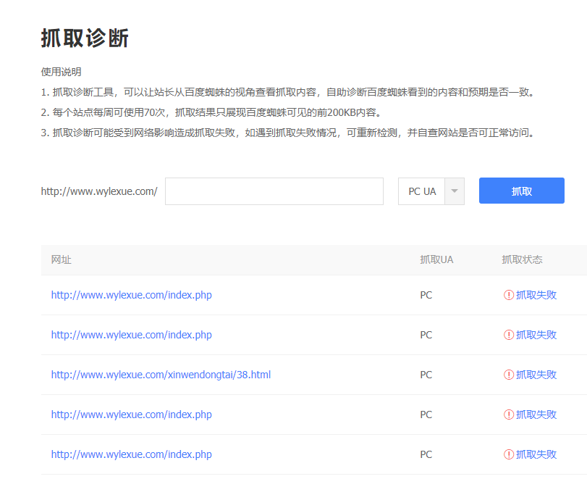Image resolution: width=587 pixels, height=479 pixels.
Task: Open the last row's index.php link
Action: tap(131, 454)
